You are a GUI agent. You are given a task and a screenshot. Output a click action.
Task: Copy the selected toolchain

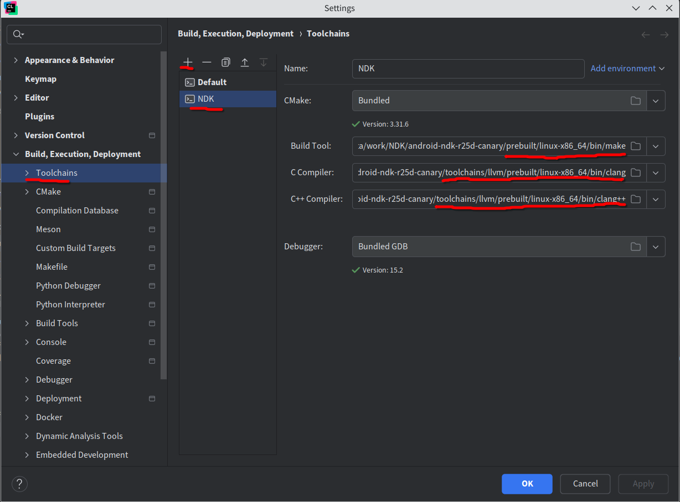point(225,62)
